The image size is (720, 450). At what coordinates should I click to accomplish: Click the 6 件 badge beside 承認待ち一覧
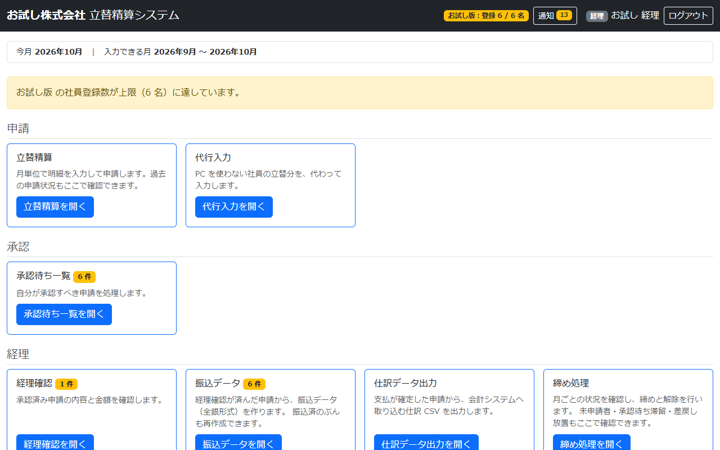click(x=84, y=277)
